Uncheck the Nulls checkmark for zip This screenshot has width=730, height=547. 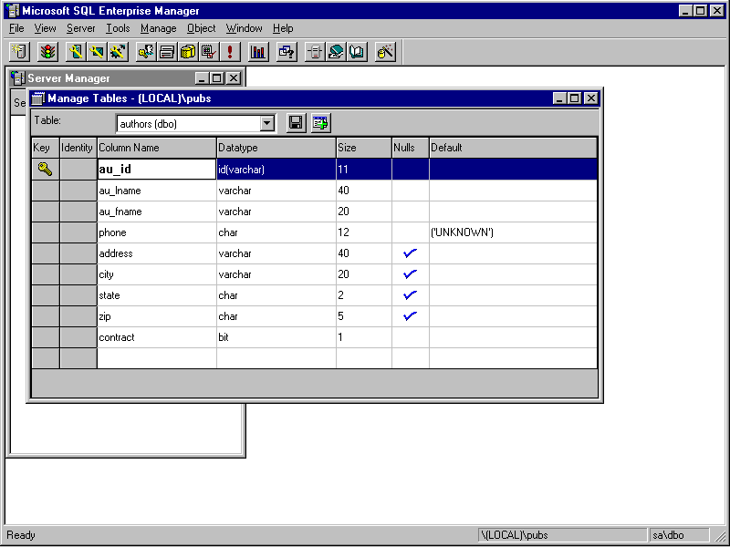pos(410,316)
